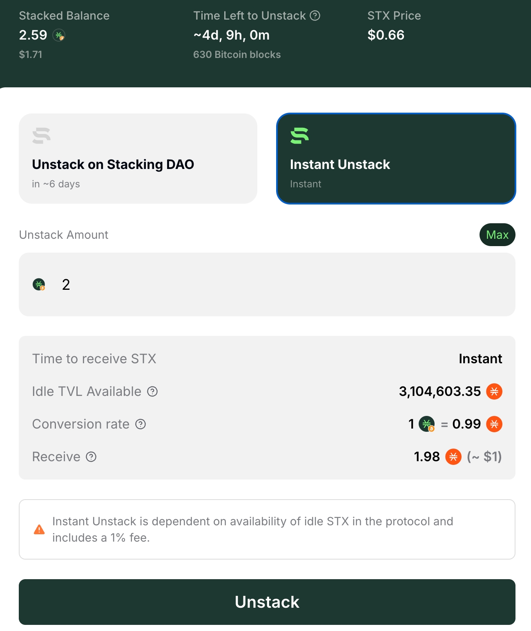
Task: Click orange STX icon in Receive row
Action: pyautogui.click(x=453, y=457)
